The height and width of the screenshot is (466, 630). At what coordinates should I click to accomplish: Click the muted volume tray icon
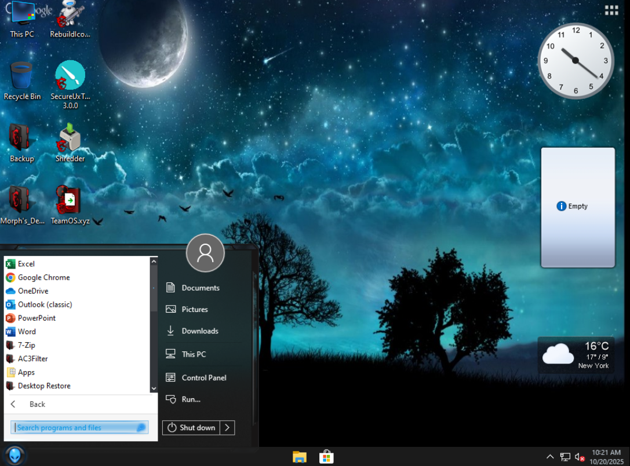point(580,457)
